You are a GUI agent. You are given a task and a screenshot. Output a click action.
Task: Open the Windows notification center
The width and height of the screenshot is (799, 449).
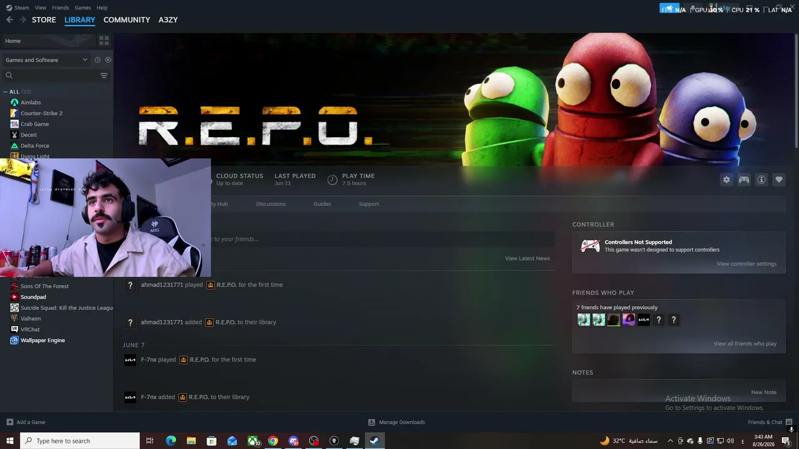[x=786, y=441]
